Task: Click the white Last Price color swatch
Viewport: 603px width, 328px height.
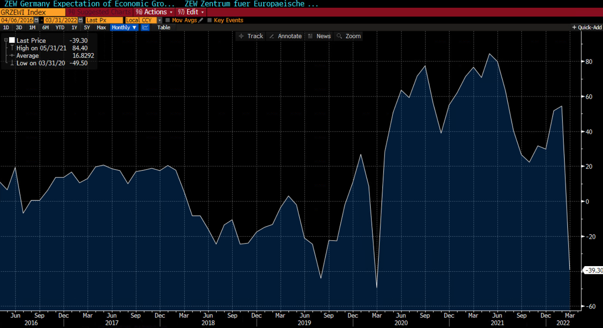Action: pyautogui.click(x=11, y=40)
